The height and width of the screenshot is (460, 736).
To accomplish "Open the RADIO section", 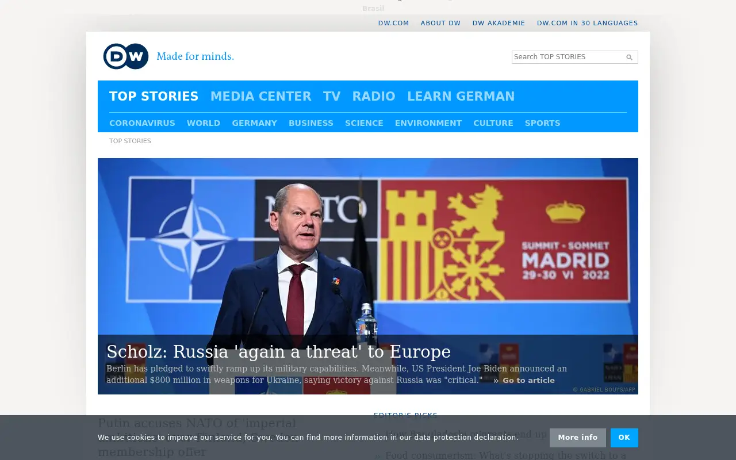I will (374, 97).
